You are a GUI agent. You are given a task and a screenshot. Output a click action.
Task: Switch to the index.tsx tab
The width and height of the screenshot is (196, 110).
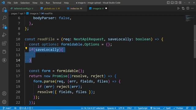75,8
